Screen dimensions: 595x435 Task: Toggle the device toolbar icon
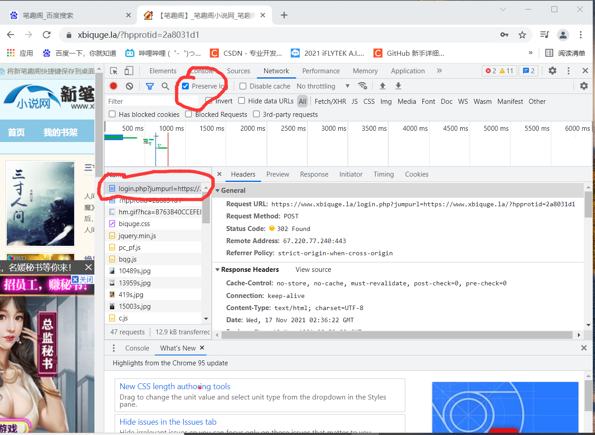point(129,71)
